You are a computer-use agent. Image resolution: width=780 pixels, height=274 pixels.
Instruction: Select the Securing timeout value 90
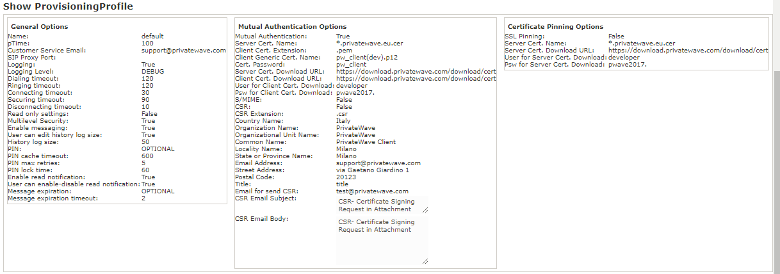click(x=145, y=100)
